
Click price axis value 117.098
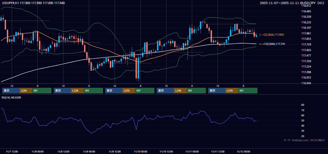306,72
